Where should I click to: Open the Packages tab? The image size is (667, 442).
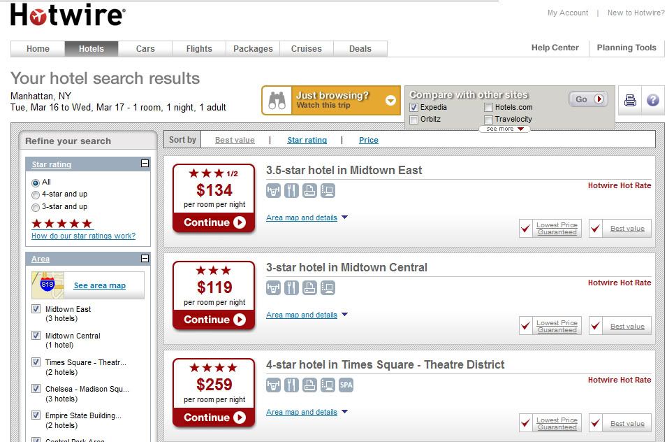253,48
